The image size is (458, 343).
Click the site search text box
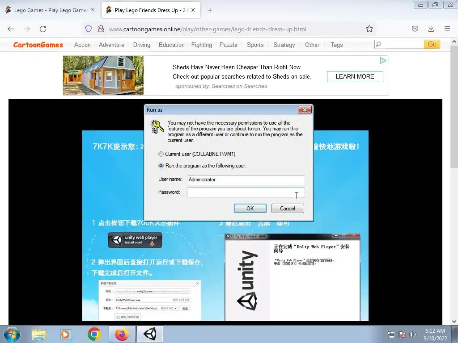click(399, 44)
